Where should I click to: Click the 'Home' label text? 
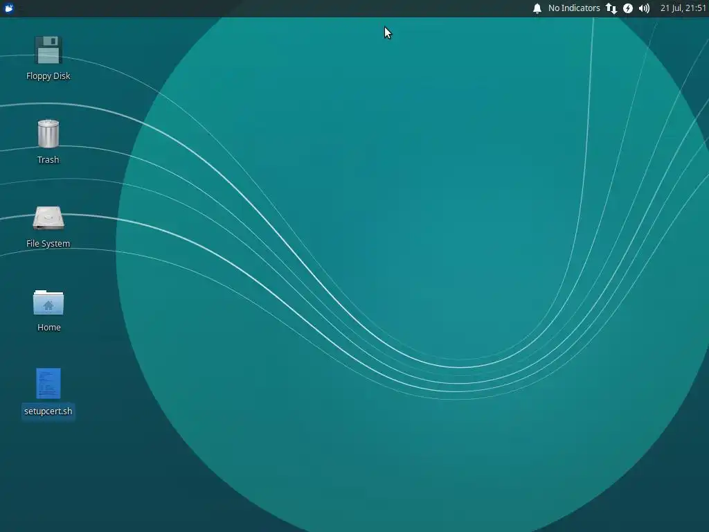(49, 327)
